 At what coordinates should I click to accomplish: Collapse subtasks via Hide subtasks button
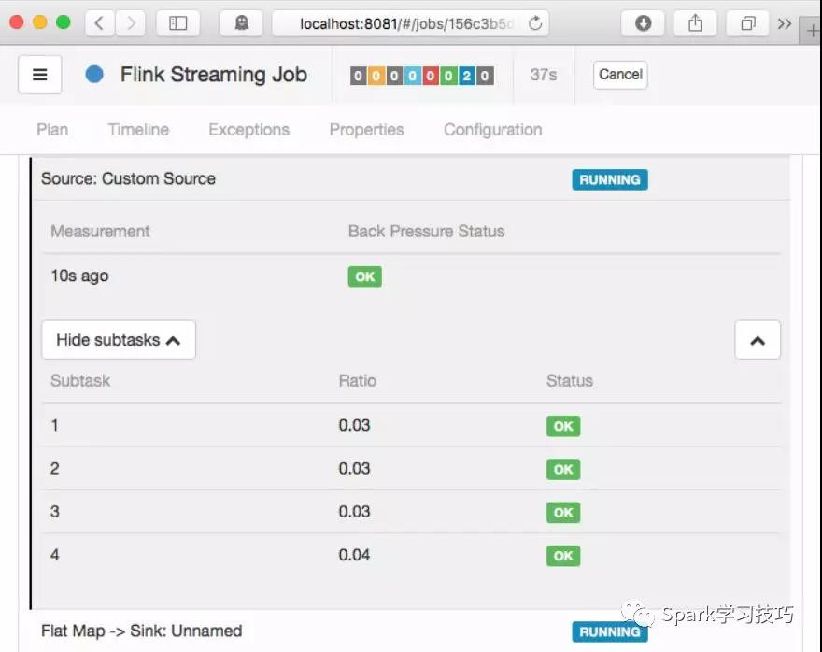(119, 340)
